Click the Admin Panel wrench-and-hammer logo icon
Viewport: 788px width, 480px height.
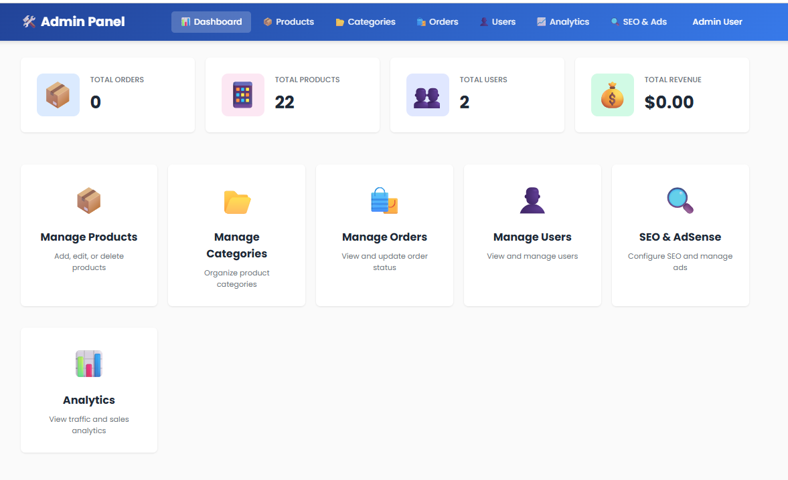tap(29, 21)
